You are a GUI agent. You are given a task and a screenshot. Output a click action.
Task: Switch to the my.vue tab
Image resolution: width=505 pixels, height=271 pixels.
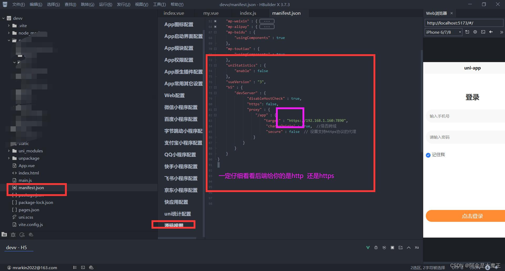211,13
